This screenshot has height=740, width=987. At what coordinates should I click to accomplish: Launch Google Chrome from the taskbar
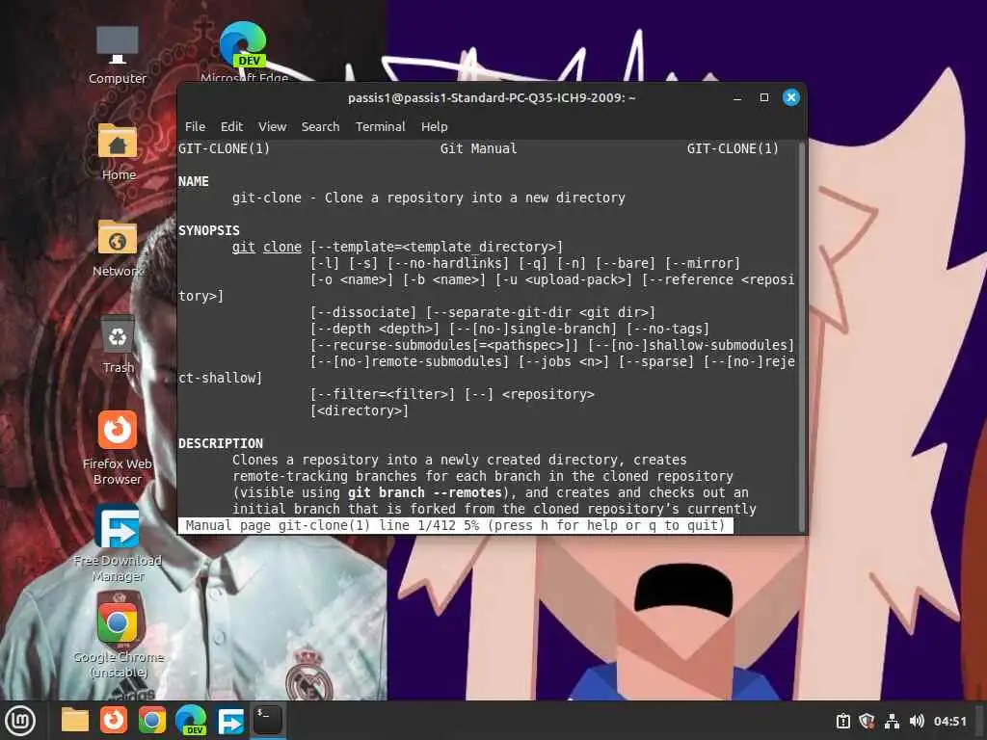(x=152, y=721)
